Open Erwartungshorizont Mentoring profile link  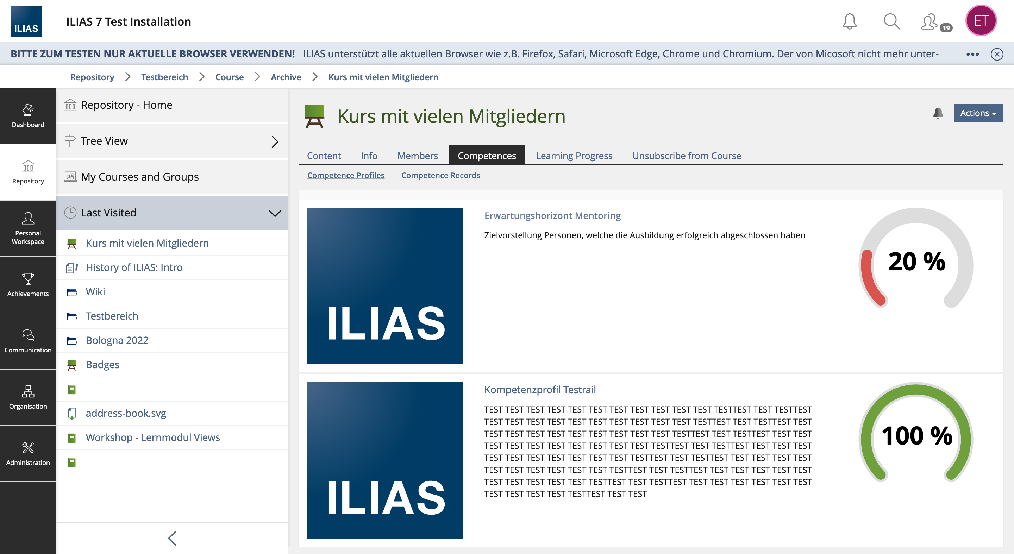tap(552, 216)
